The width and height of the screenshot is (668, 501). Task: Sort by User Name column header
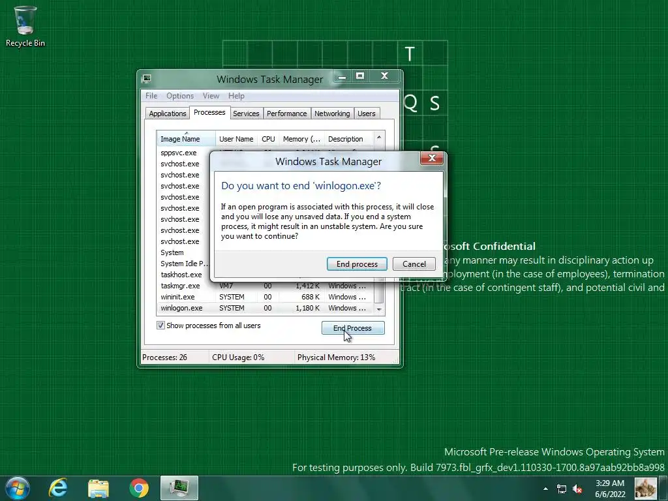(x=236, y=139)
